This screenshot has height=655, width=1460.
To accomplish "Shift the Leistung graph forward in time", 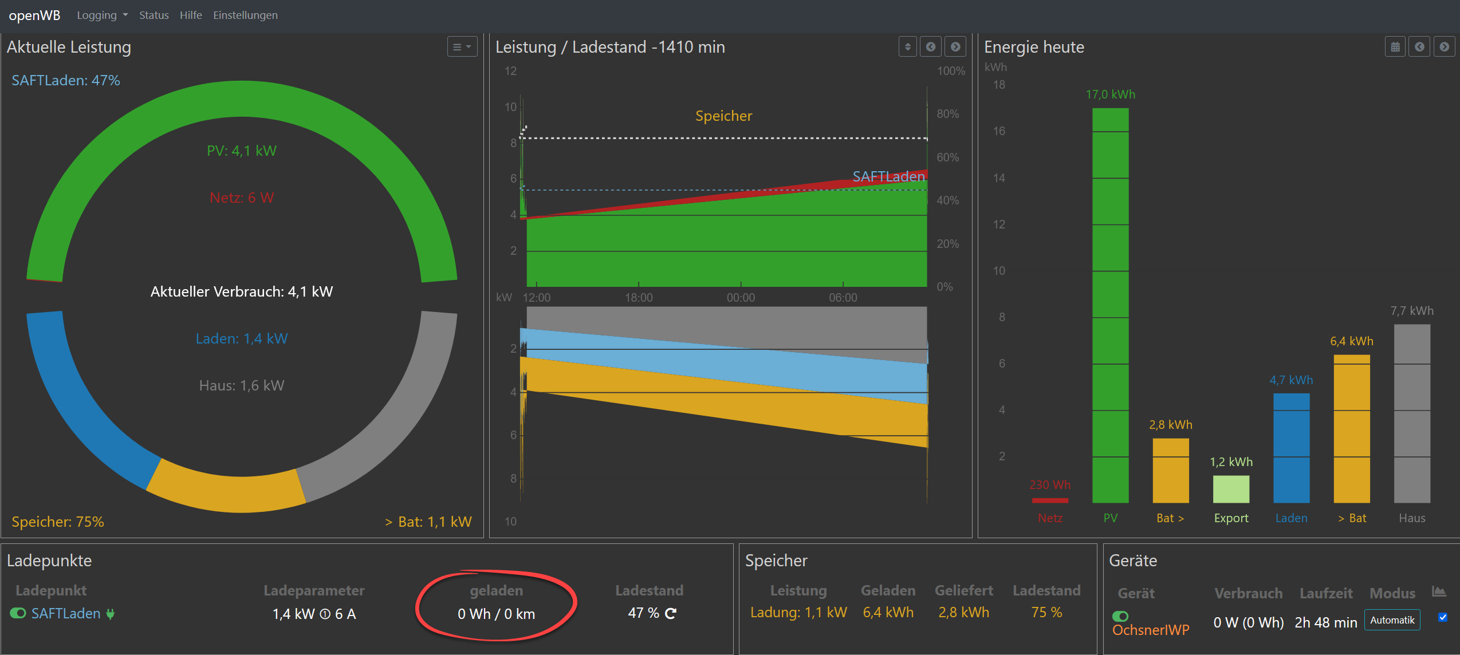I will (955, 47).
